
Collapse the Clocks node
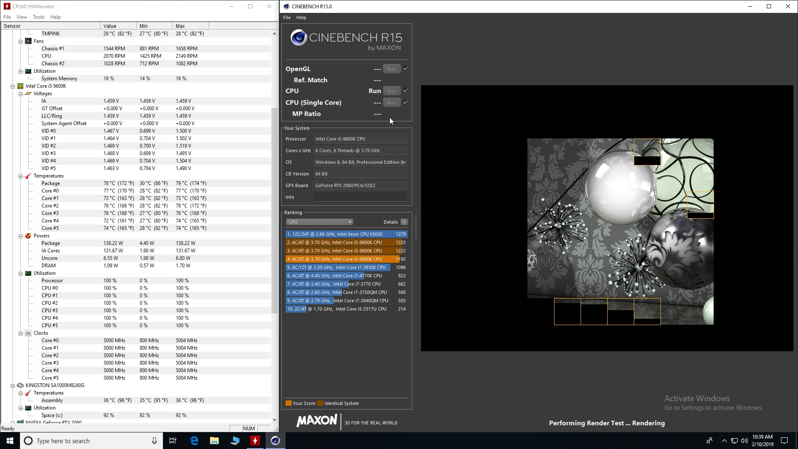[x=20, y=333]
